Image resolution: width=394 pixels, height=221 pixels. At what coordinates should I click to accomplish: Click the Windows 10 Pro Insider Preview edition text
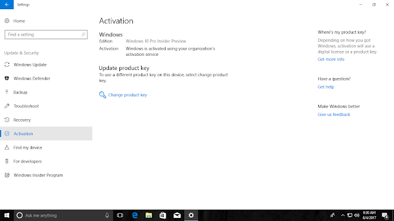point(156,41)
